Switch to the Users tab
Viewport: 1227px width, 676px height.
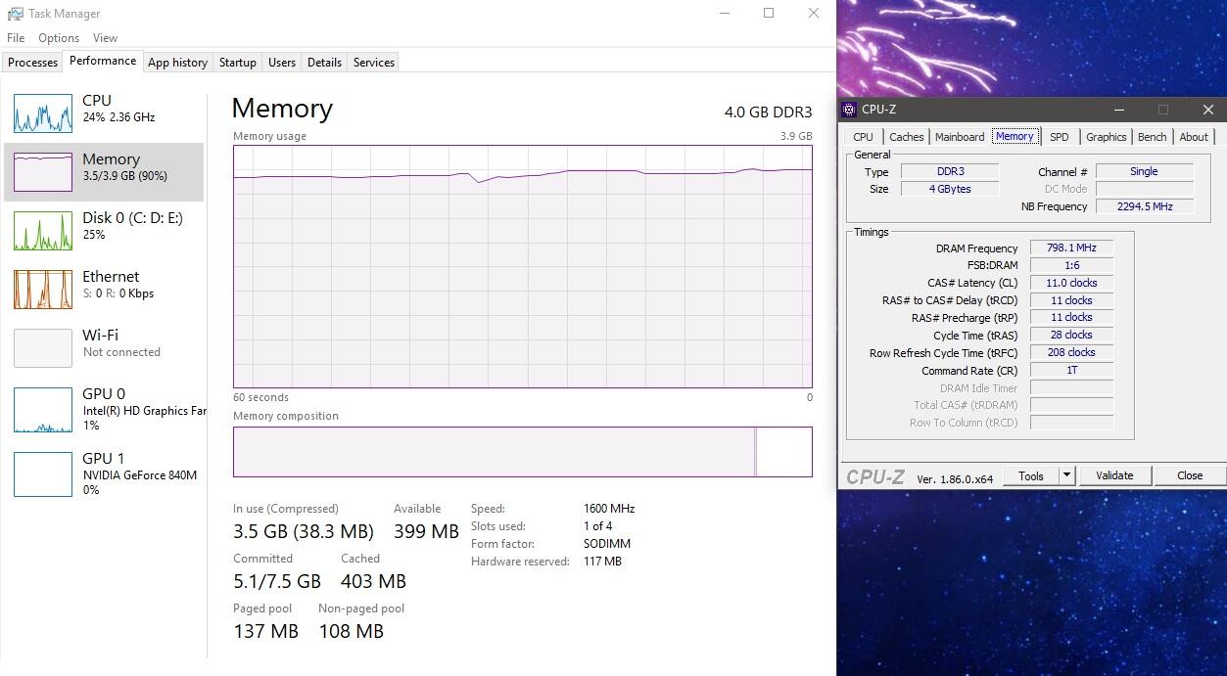(282, 62)
